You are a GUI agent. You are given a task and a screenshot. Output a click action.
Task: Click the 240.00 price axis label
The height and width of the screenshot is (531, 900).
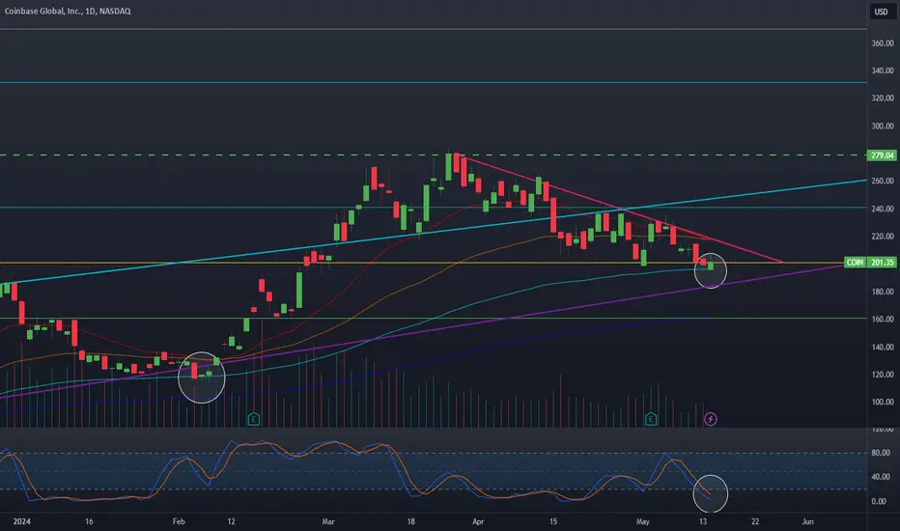[883, 209]
